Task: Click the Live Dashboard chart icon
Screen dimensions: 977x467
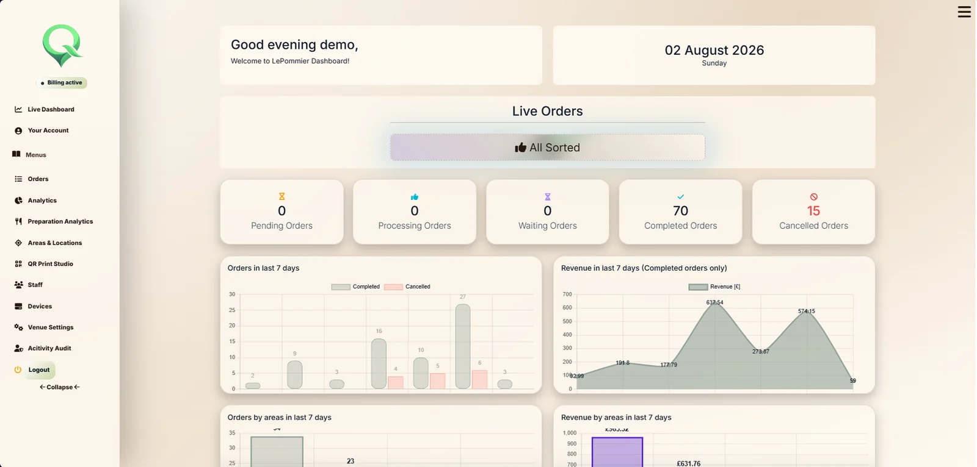Action: click(x=18, y=109)
